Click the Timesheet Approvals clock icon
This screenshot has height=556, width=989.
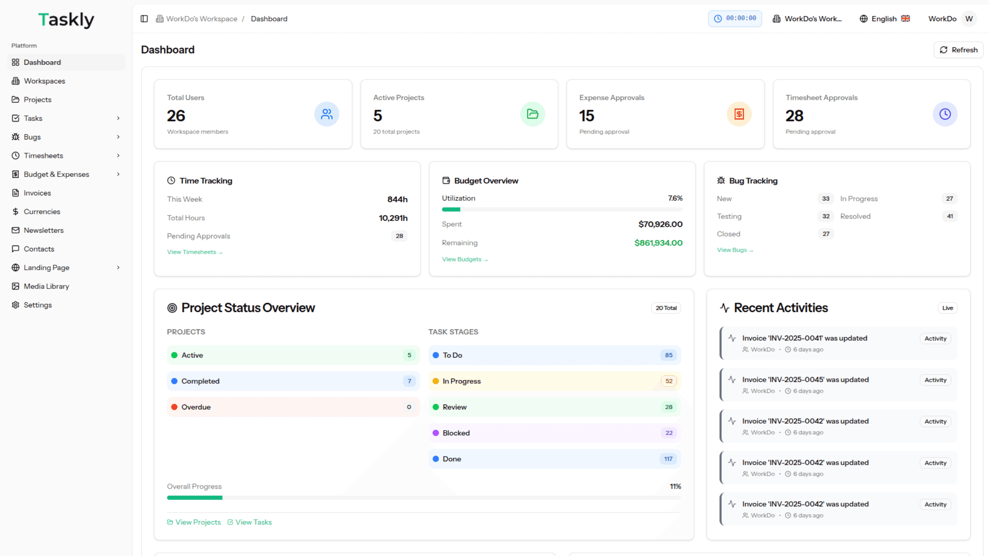pos(945,114)
